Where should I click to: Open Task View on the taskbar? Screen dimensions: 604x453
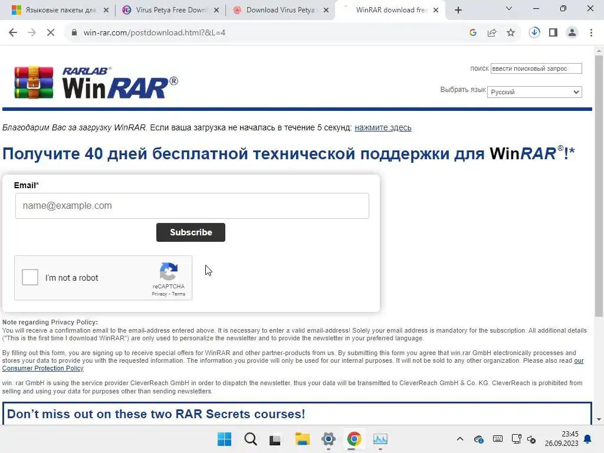[x=275, y=439]
